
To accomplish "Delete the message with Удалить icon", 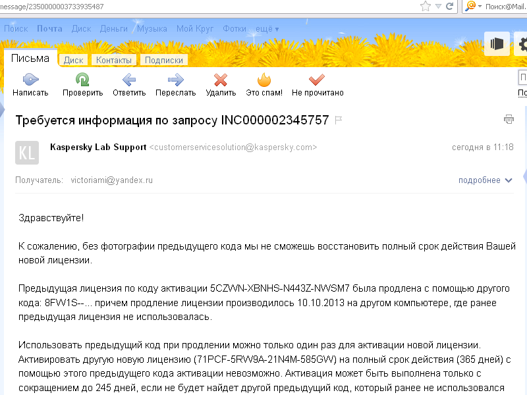I will click(221, 80).
